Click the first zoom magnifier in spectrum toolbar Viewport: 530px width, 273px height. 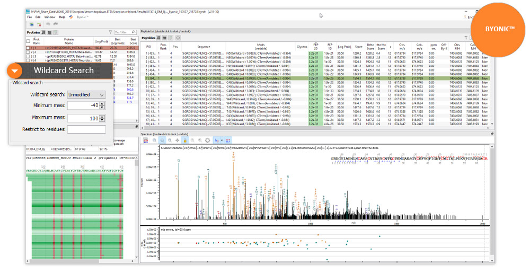[x=154, y=140]
